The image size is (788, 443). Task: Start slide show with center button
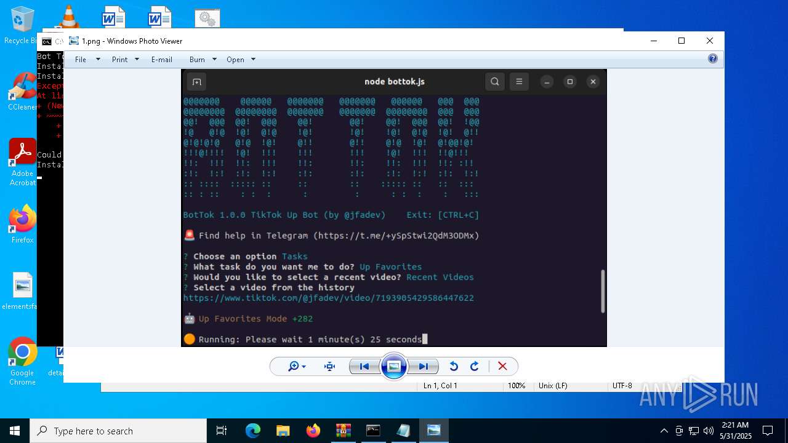pyautogui.click(x=394, y=366)
